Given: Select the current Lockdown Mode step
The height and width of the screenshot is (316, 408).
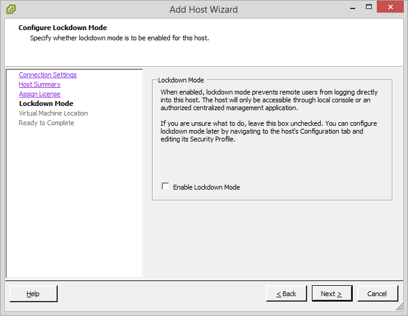Looking at the screenshot, I should (46, 104).
